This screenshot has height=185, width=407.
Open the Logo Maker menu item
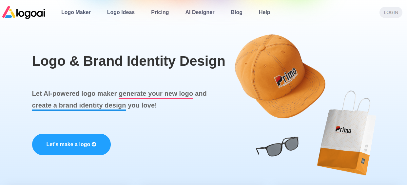[x=76, y=12]
